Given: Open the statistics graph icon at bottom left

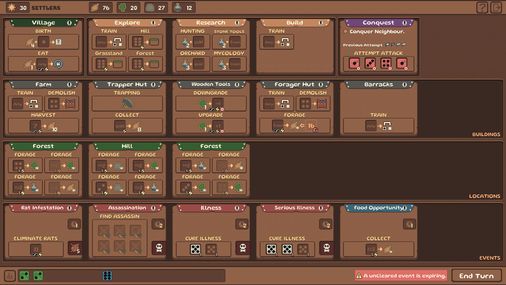Looking at the screenshot, I should pos(9,275).
